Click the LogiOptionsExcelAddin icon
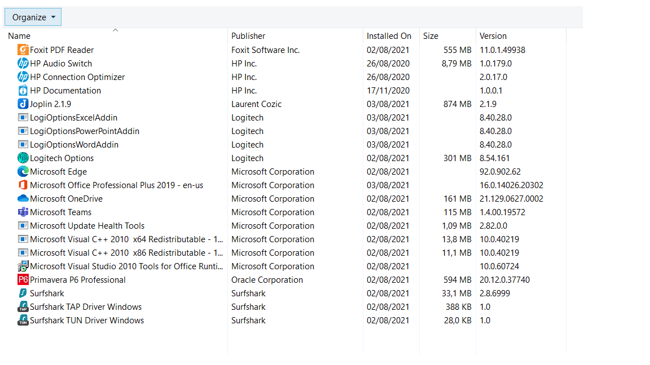 point(23,118)
